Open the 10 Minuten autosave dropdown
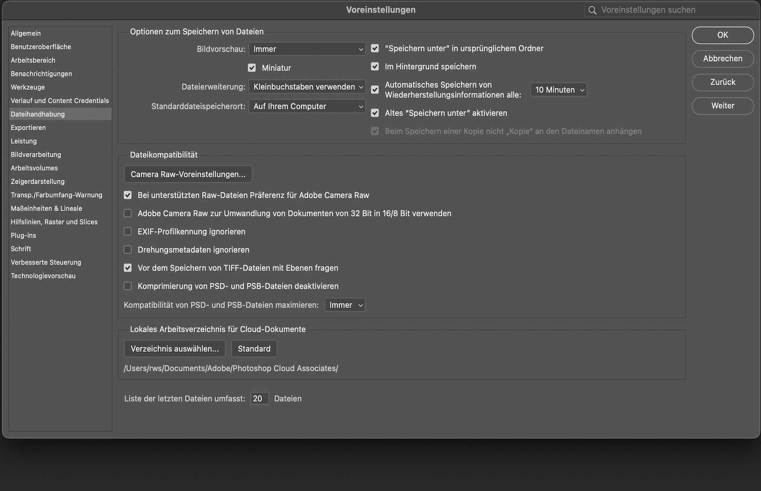Screen dimensions: 761x491 coord(558,90)
